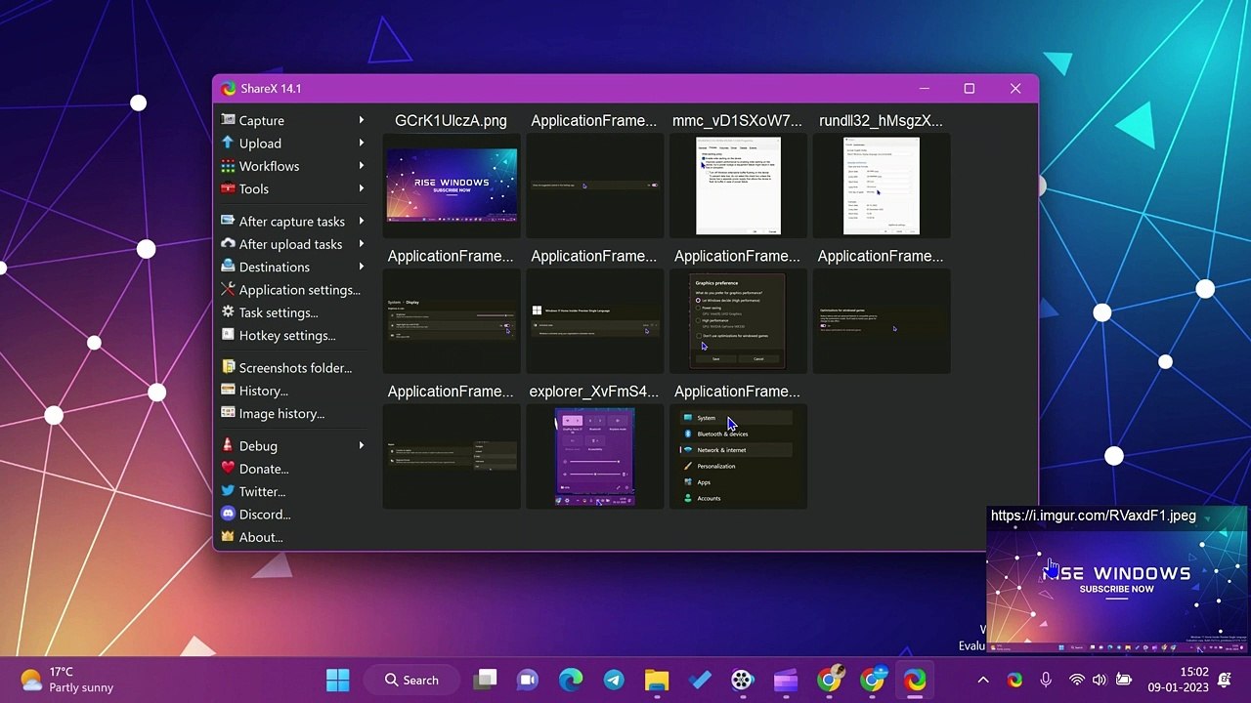Screen dimensions: 1251x703
Task: Open the Windows Start menu
Action: click(338, 681)
